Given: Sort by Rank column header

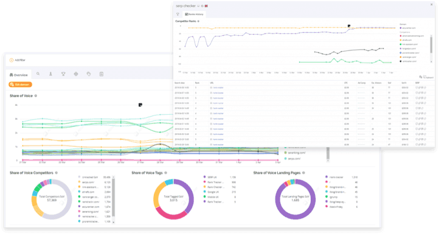Looking at the screenshot, I should (x=197, y=83).
